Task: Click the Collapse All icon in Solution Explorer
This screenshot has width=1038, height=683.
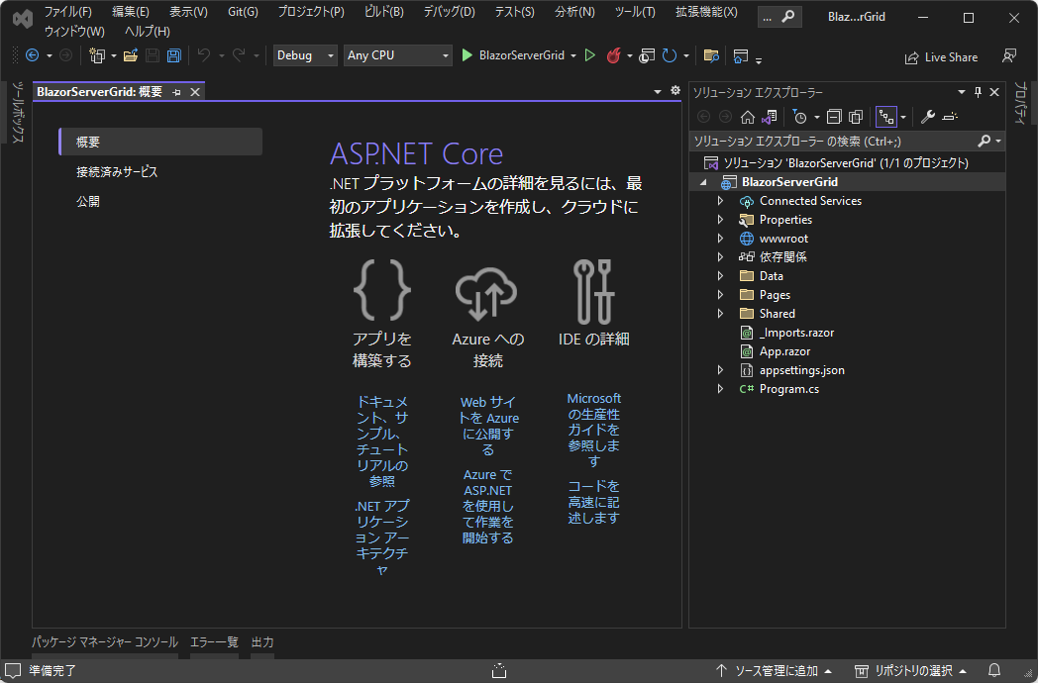Action: pos(834,117)
